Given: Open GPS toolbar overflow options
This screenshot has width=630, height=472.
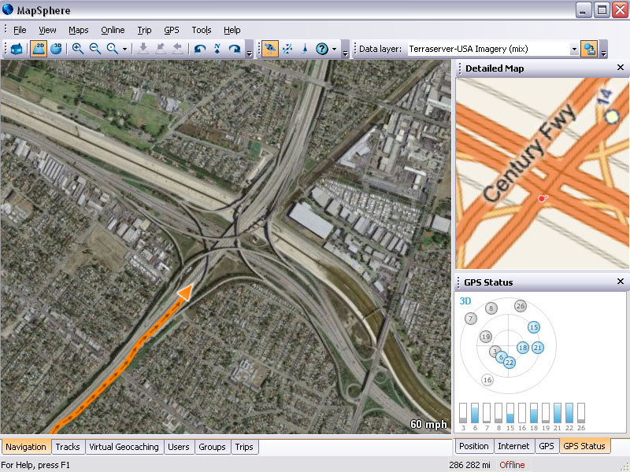Looking at the screenshot, I should [x=345, y=50].
